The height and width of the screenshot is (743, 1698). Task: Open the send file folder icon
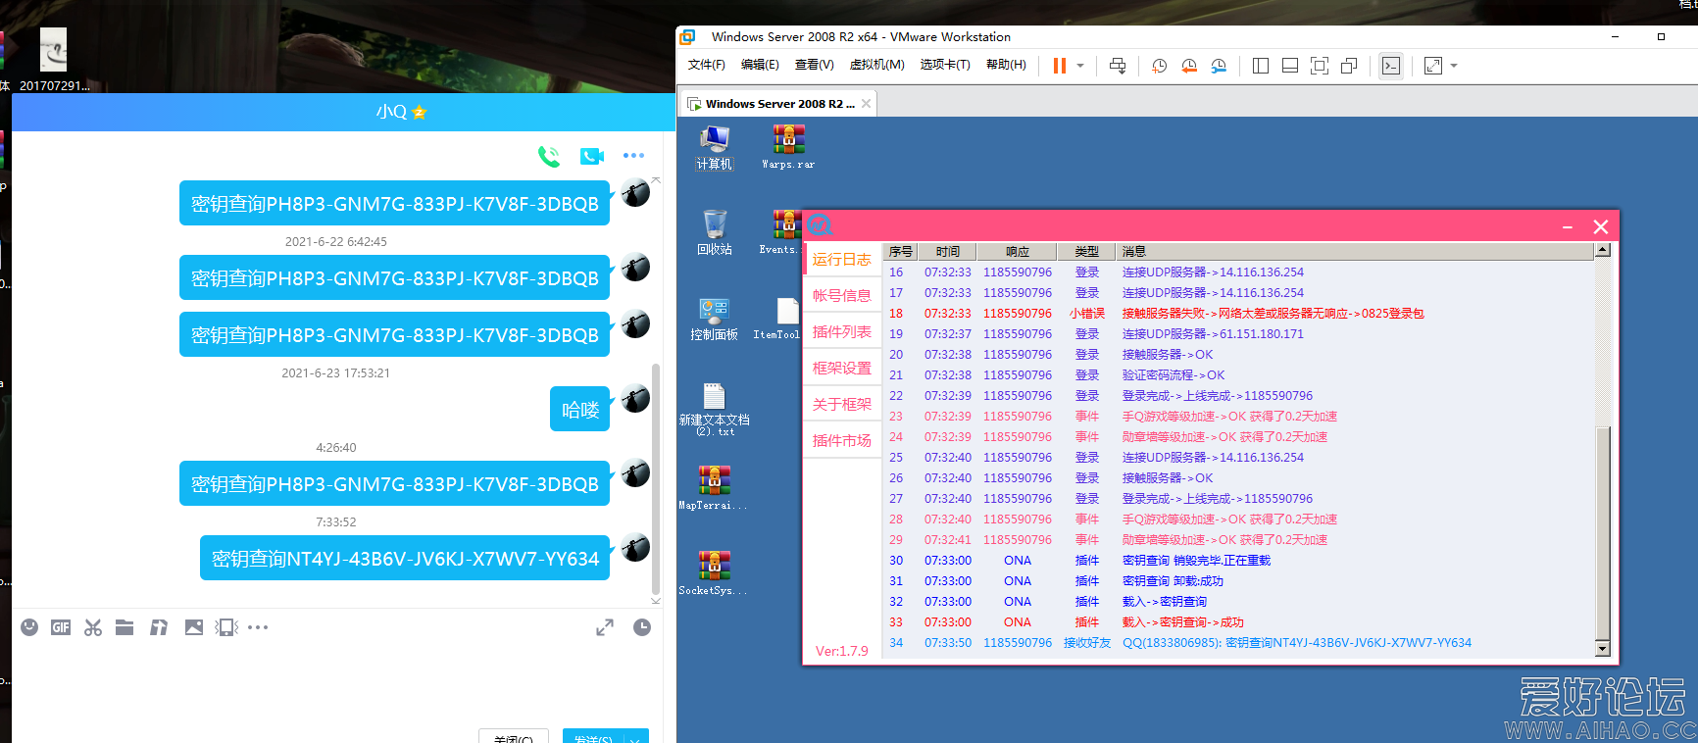(x=125, y=627)
